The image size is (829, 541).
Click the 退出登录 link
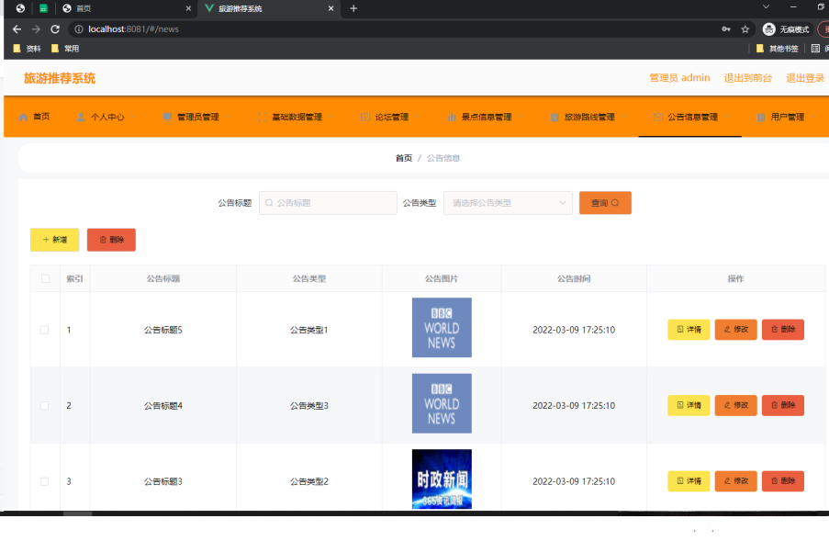point(804,78)
